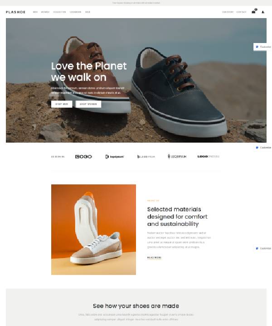Click the bold LOGO brand icon
272x326 pixels.
point(83,157)
